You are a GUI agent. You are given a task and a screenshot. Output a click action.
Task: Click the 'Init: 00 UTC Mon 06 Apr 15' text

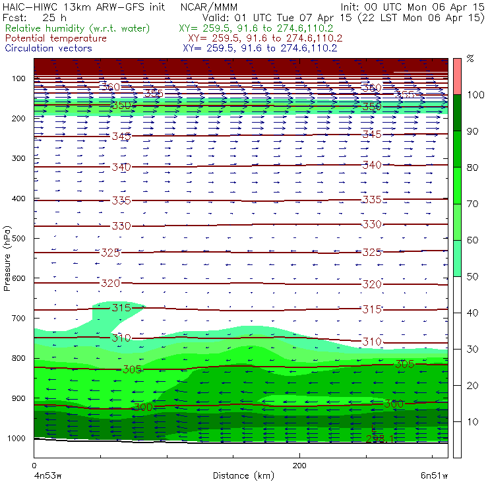pyautogui.click(x=412, y=7)
